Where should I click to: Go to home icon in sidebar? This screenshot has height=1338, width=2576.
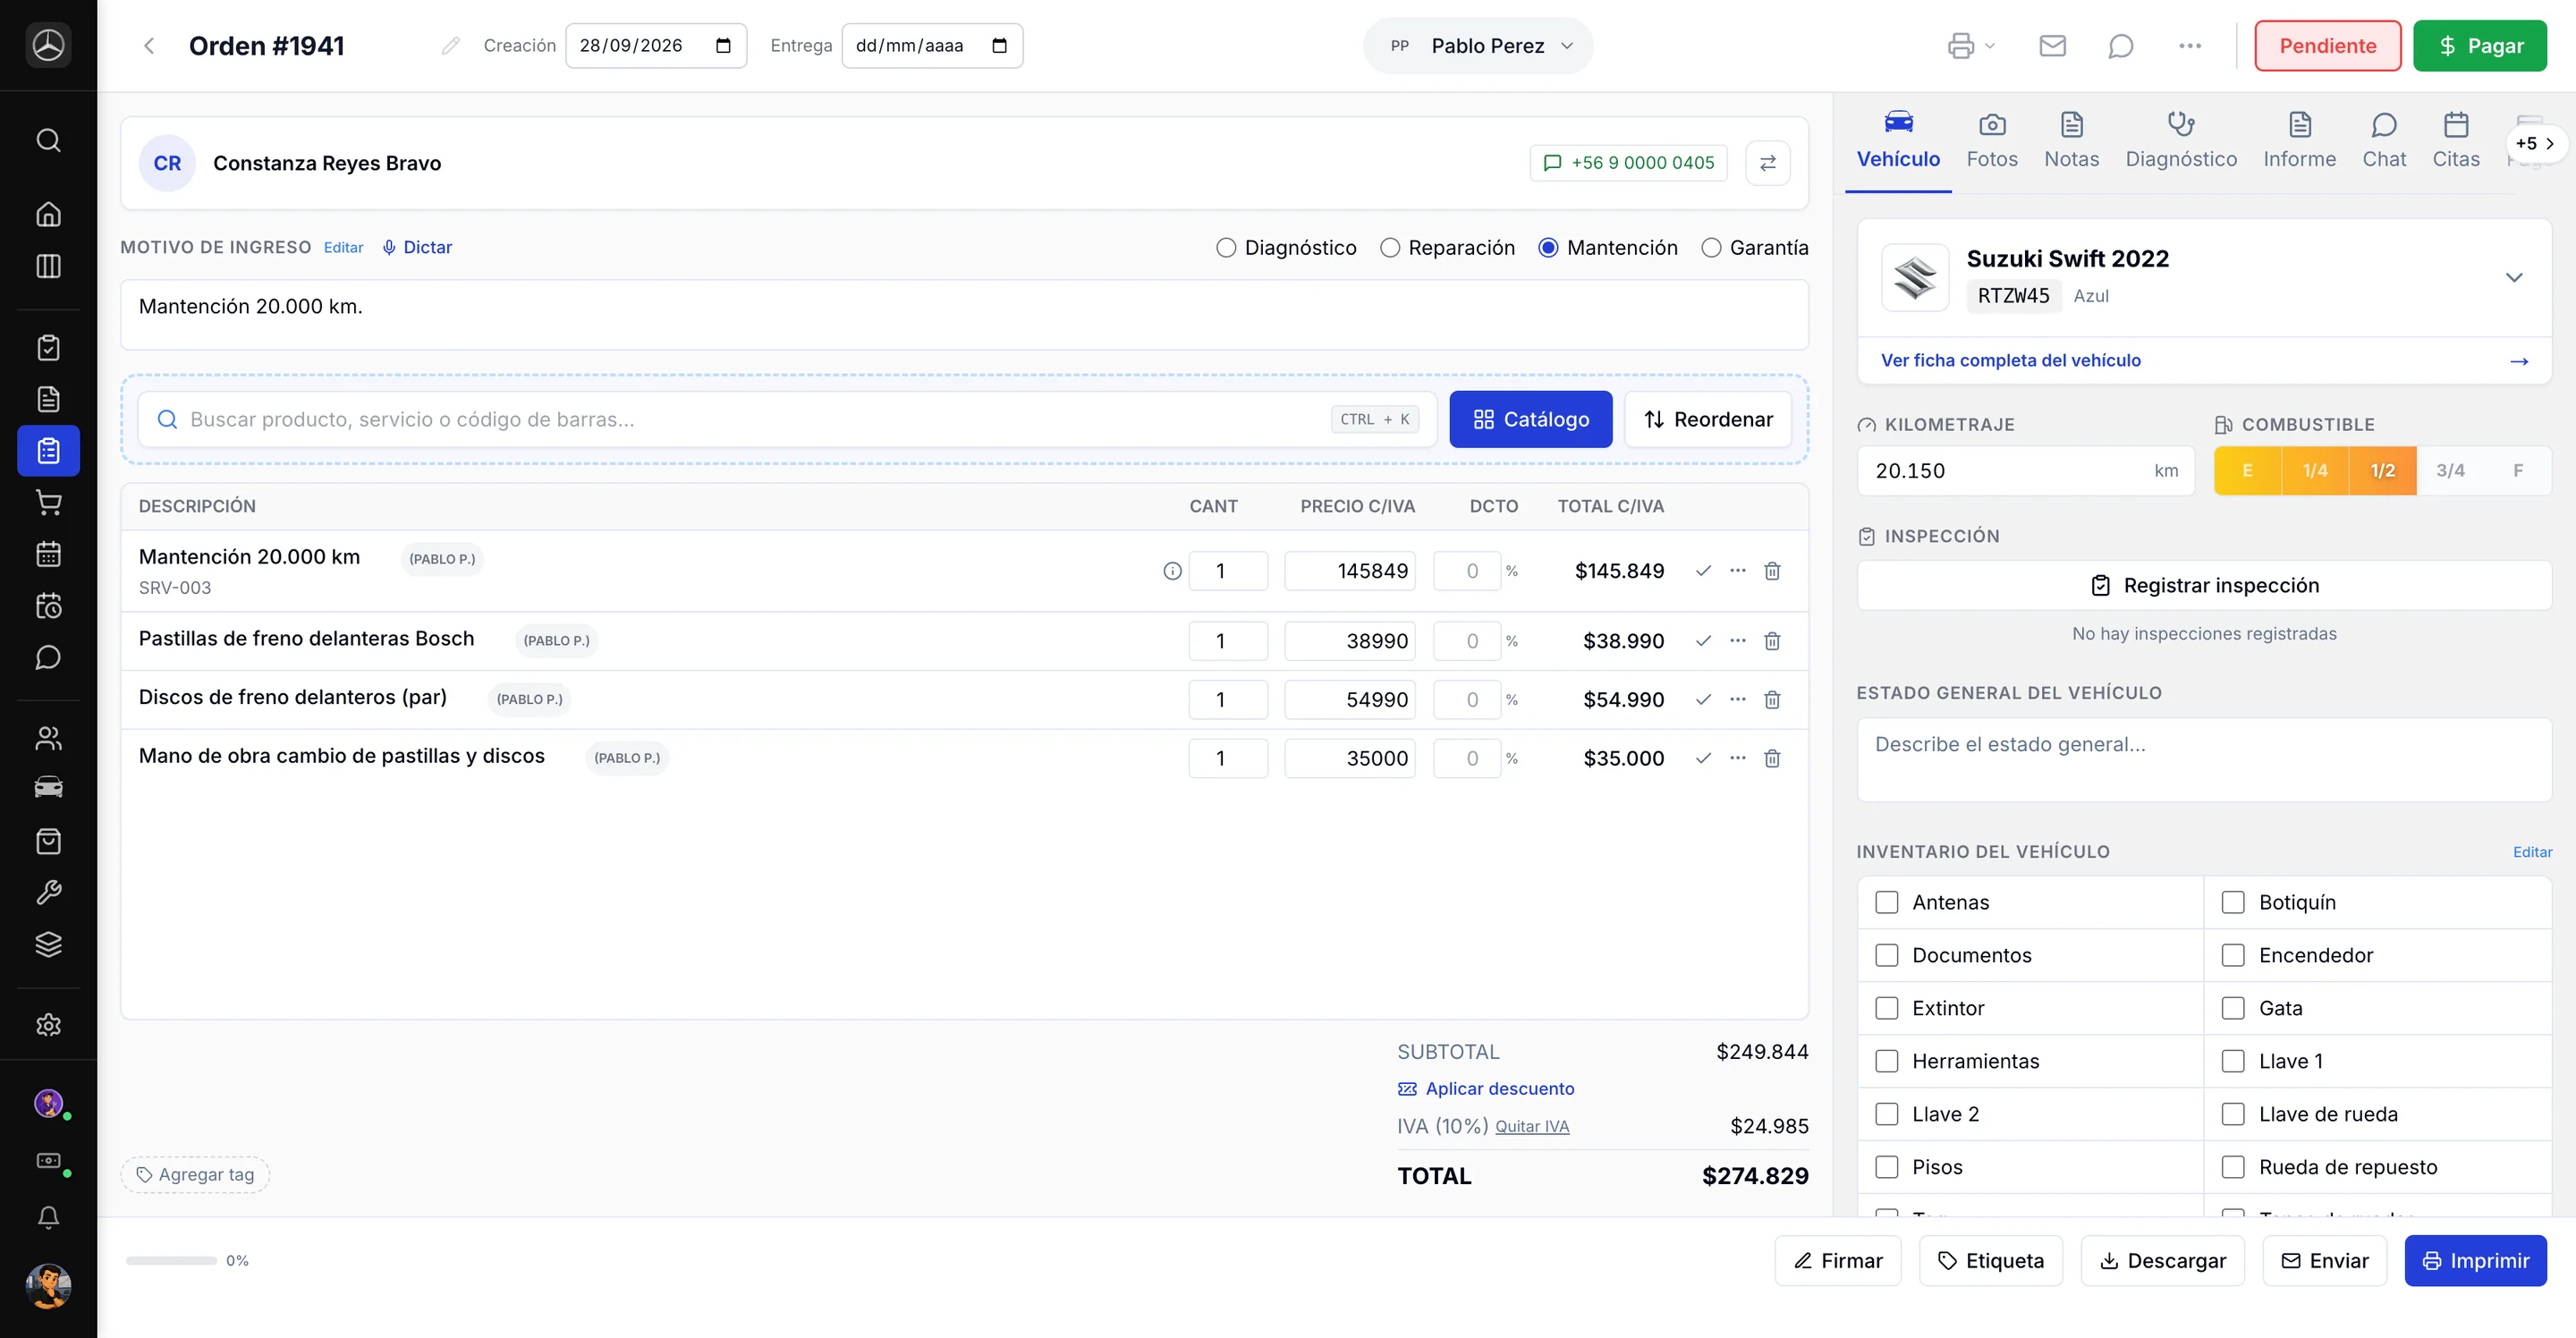click(x=48, y=214)
